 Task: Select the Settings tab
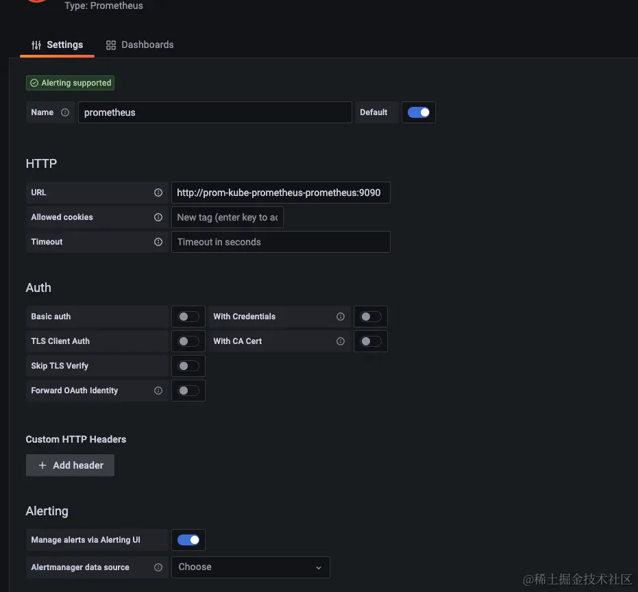[x=58, y=45]
